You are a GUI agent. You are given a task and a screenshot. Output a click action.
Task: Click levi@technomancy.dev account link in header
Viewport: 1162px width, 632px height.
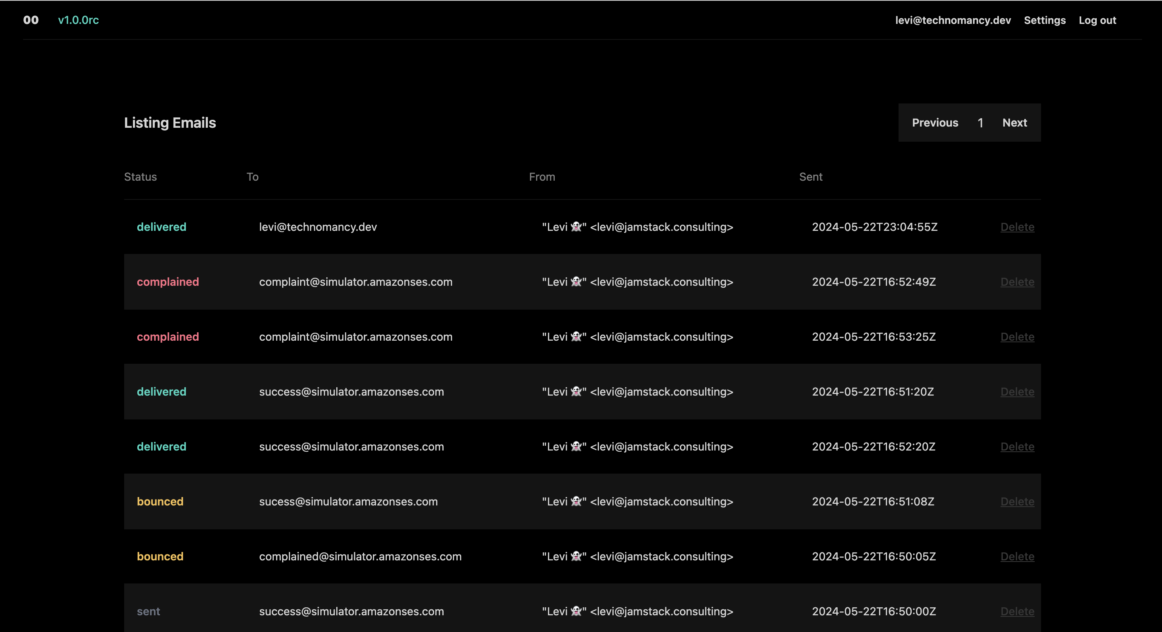pos(953,20)
